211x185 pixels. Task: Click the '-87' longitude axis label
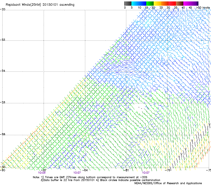point(44,170)
